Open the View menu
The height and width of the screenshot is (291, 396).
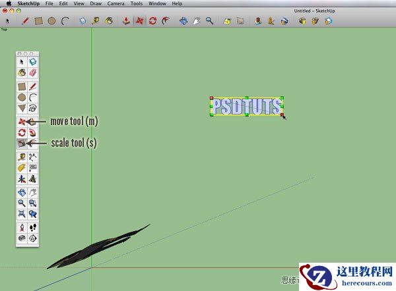tap(79, 3)
